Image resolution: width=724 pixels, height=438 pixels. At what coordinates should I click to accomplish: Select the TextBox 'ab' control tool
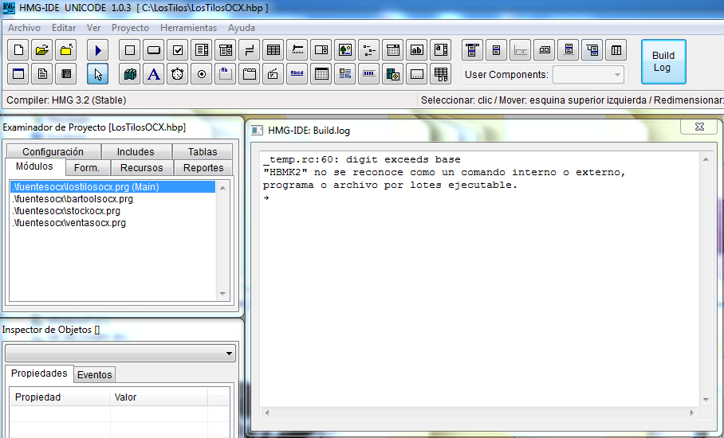417,50
